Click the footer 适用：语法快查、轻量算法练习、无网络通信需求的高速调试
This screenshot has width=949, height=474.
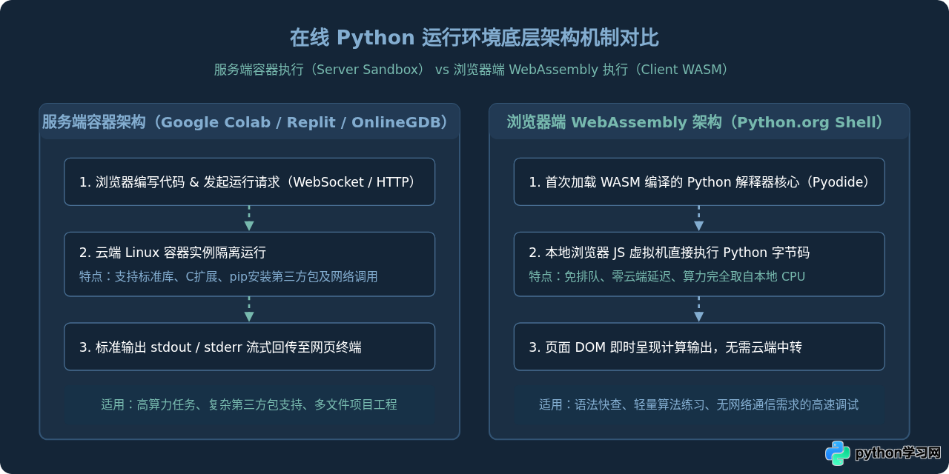pyautogui.click(x=699, y=404)
